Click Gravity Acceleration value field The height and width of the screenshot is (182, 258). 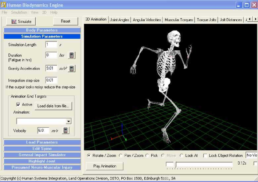(51, 68)
